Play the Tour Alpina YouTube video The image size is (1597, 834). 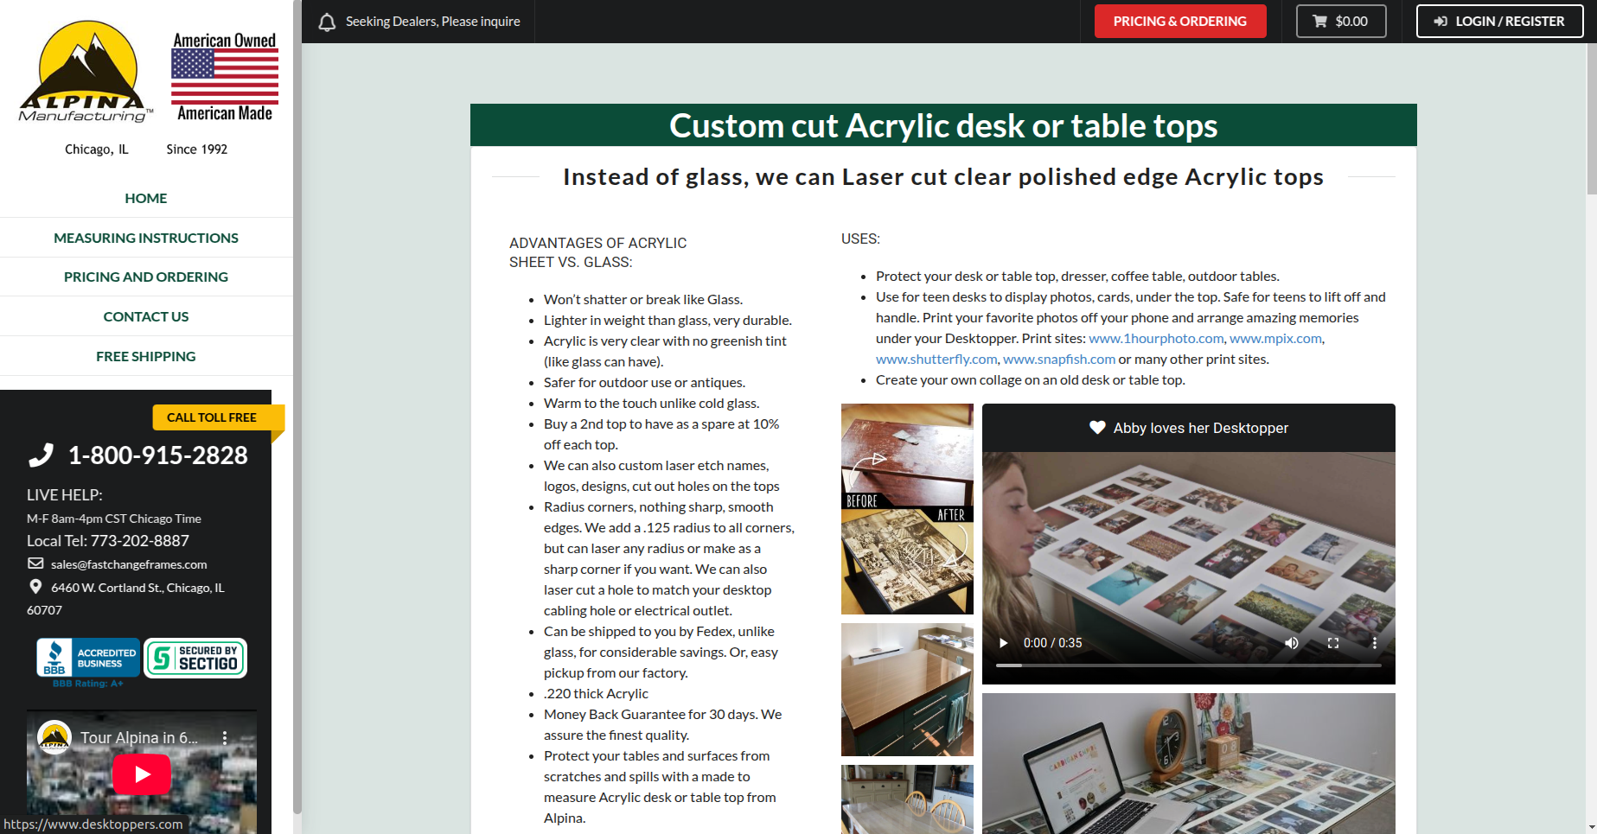click(x=142, y=774)
